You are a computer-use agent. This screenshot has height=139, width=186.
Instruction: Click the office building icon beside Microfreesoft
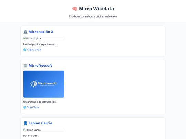pyautogui.click(x=25, y=66)
